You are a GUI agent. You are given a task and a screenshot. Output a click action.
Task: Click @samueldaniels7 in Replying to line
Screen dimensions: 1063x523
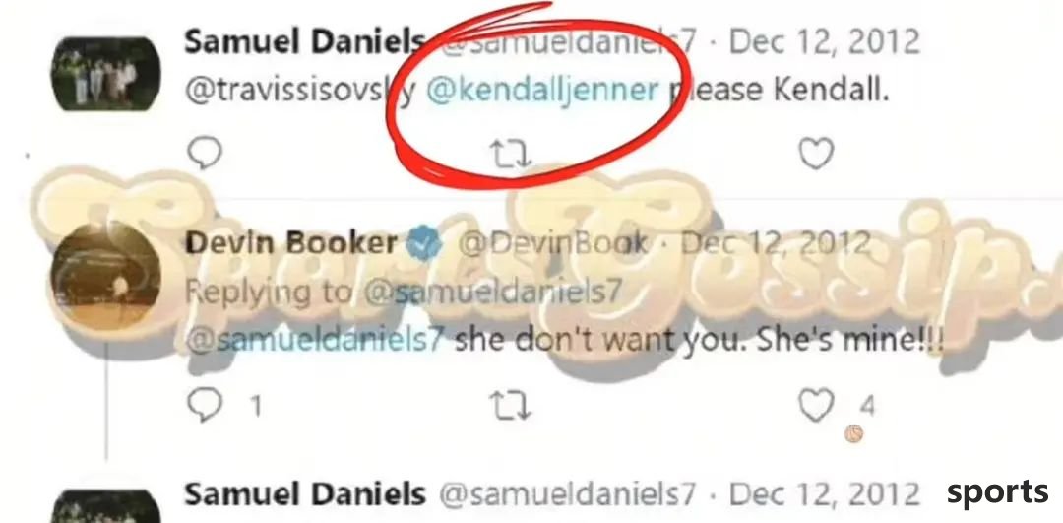493,293
